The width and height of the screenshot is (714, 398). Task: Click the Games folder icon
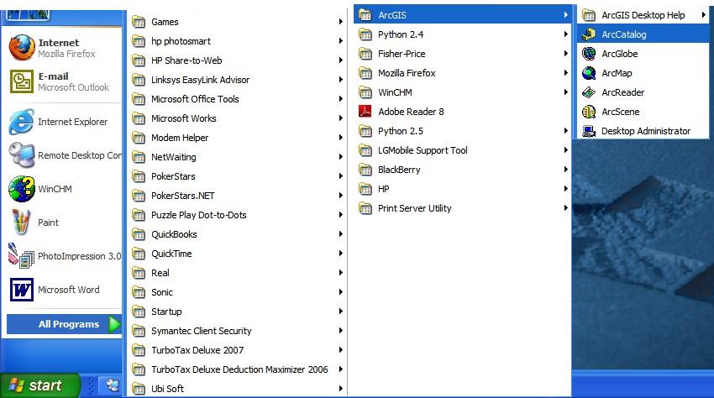pyautogui.click(x=139, y=21)
